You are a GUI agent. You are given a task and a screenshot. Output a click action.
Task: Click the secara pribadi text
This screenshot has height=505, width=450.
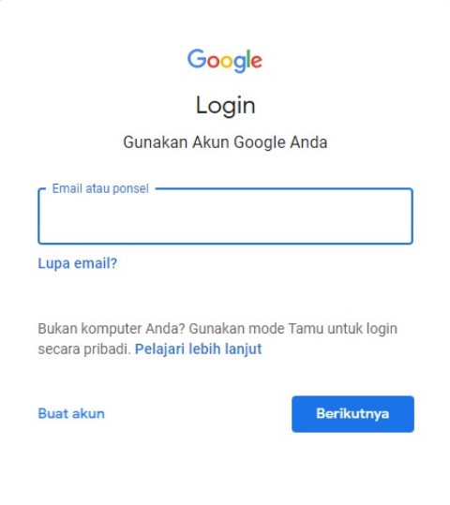point(84,349)
